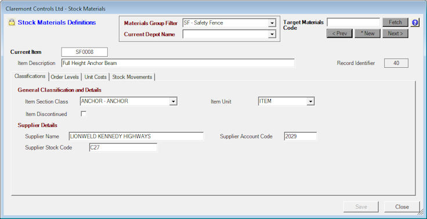Click the Supplier Account Code field
This screenshot has width=427, height=219.
[x=301, y=136]
